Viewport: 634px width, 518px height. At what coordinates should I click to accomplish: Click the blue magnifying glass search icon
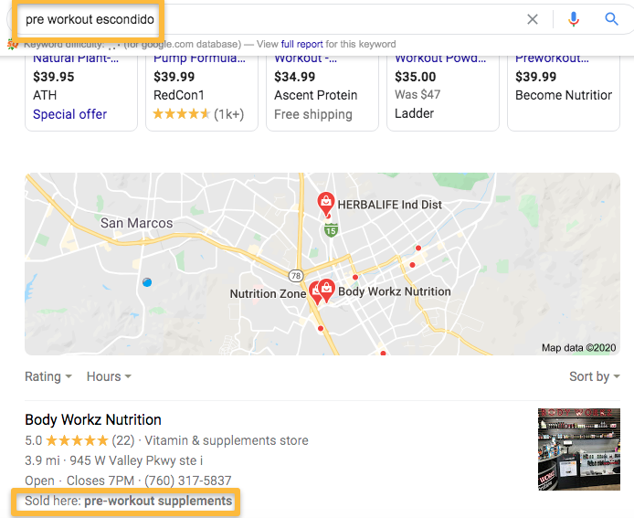(611, 18)
